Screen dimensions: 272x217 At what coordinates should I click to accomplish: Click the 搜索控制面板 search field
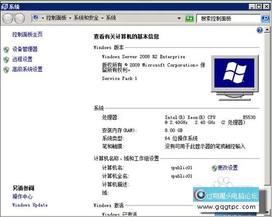click(228, 18)
